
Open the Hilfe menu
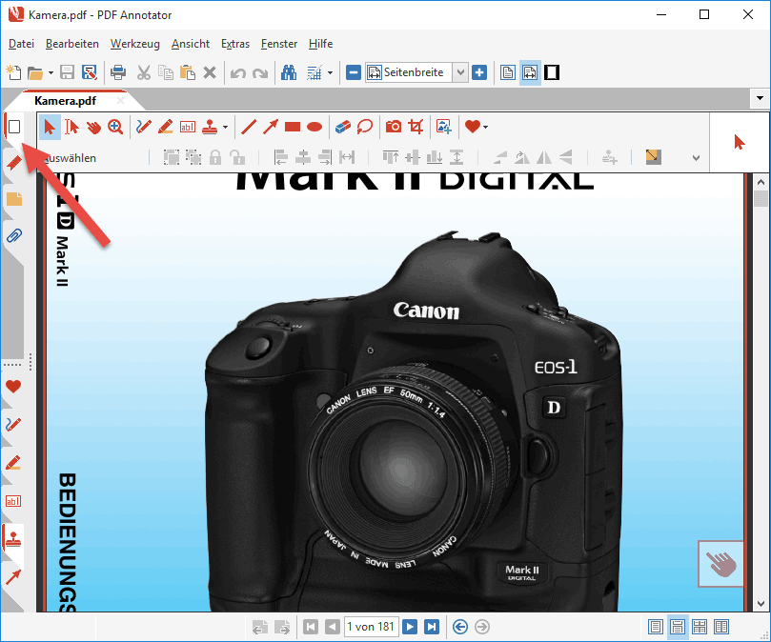tap(320, 44)
